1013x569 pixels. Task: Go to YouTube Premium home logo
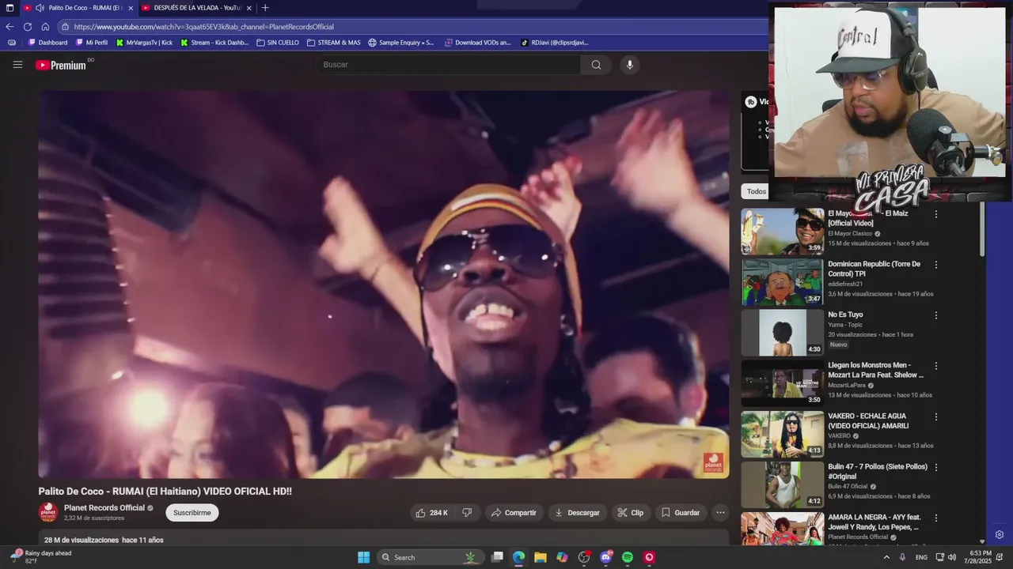[61, 65]
